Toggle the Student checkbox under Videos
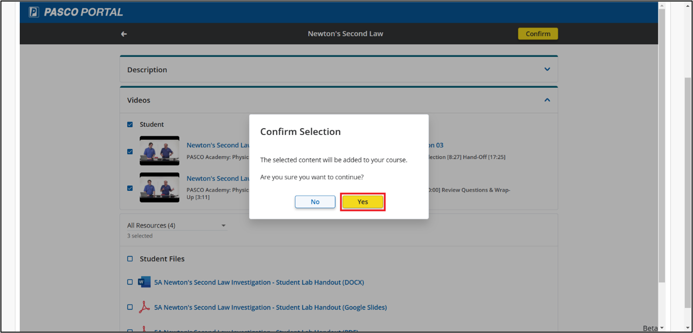Image resolution: width=693 pixels, height=333 pixels. pyautogui.click(x=130, y=124)
